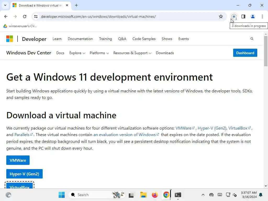This screenshot has width=268, height=201.
Task: Select the Download a Windows virtual machine tab
Action: pos(41,5)
